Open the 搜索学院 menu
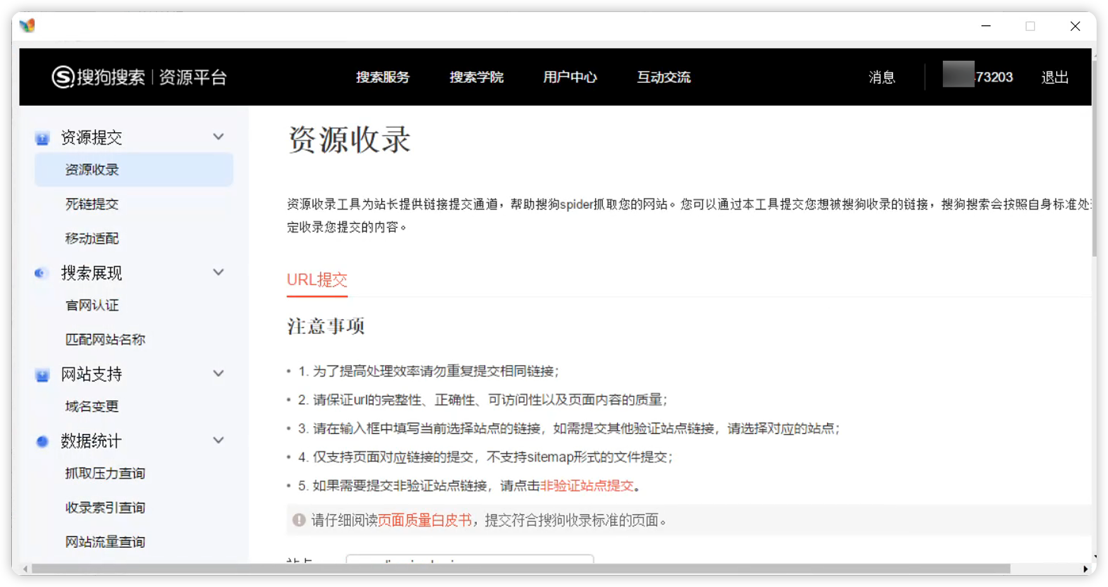Screen dimensions: 1108x587 (x=476, y=77)
